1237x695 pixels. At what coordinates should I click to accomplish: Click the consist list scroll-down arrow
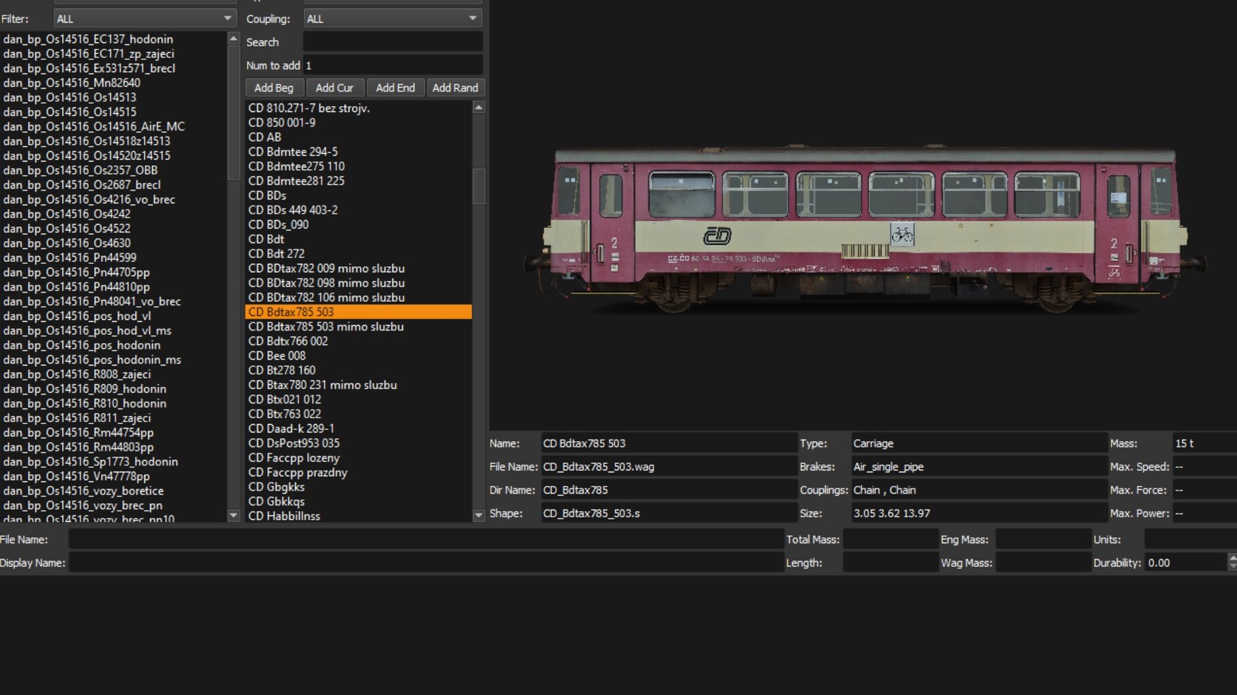point(234,515)
